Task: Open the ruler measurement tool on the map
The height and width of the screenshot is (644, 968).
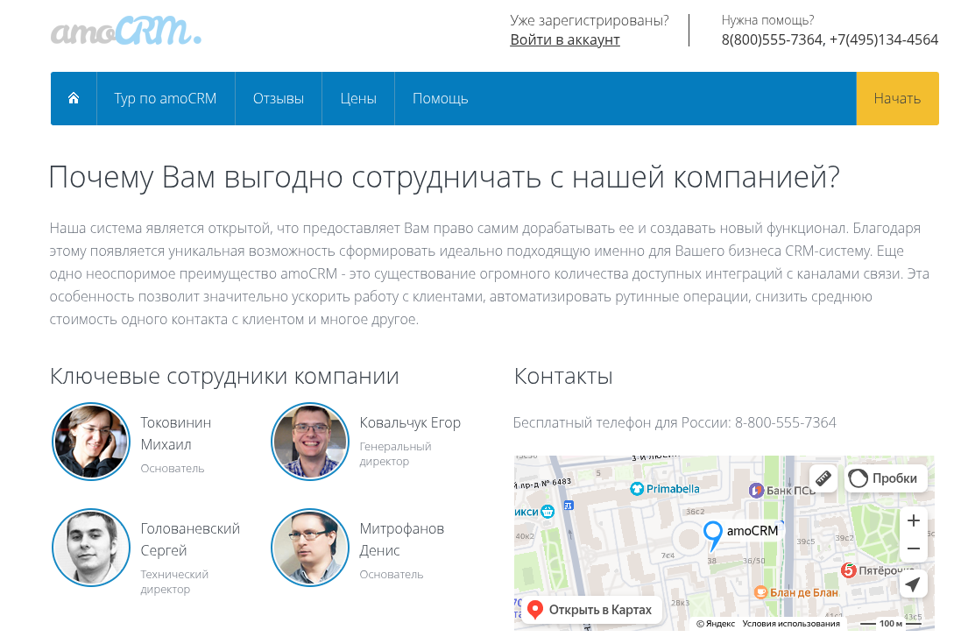Action: [823, 478]
